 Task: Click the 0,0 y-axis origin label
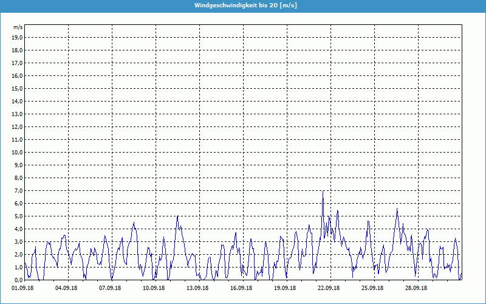[17, 280]
